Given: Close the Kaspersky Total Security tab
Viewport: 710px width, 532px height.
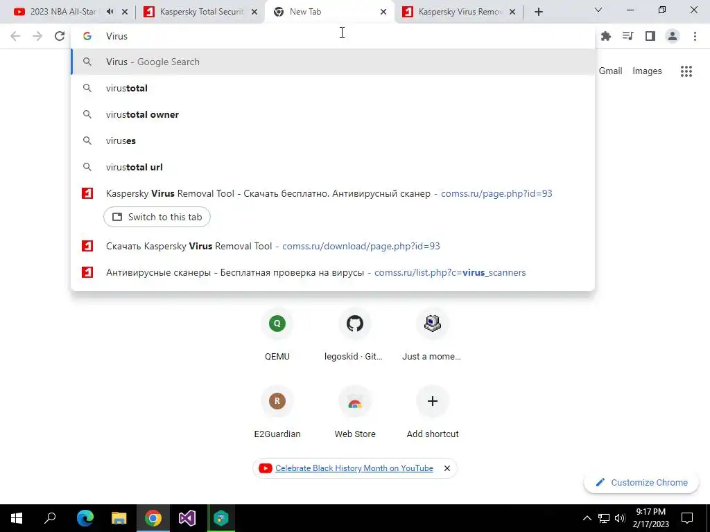Looking at the screenshot, I should coord(254,12).
